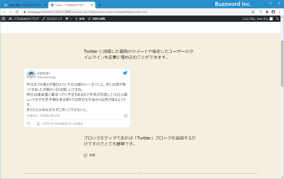Open the WordPress logo menu in admin bar
This screenshot has width=284, height=179.
[4, 19]
